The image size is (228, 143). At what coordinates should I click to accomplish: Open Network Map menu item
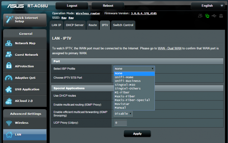click(25, 43)
